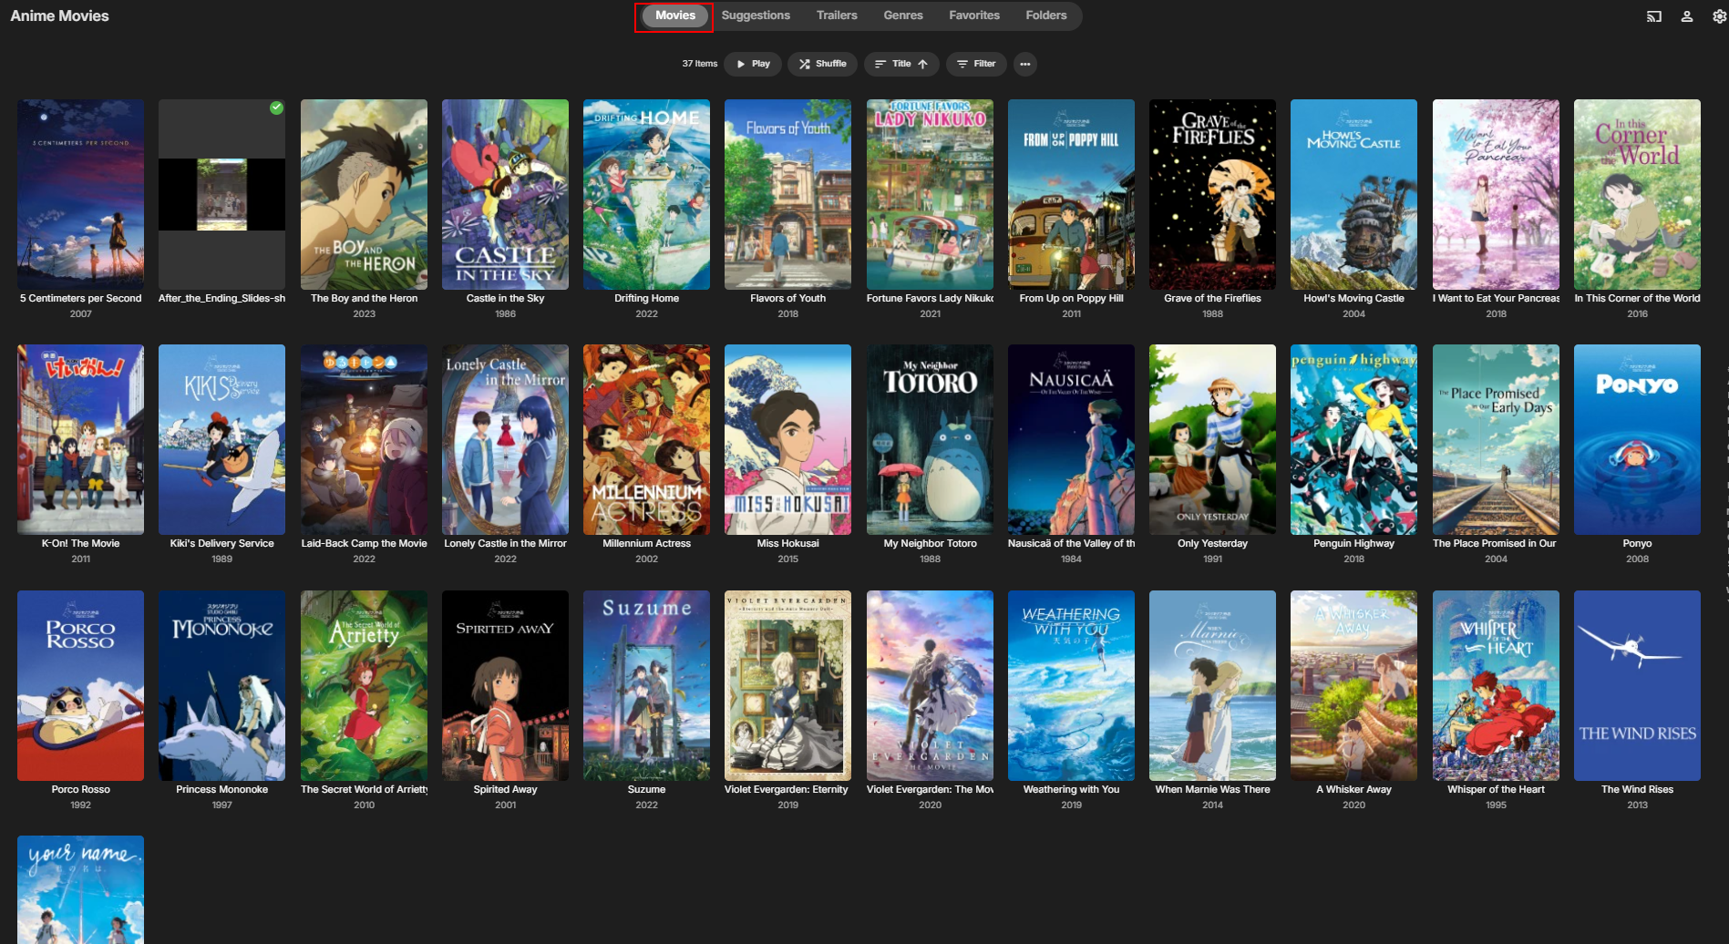Image resolution: width=1729 pixels, height=944 pixels.
Task: Open the 5 Centimeters per Second title link
Action: click(80, 298)
